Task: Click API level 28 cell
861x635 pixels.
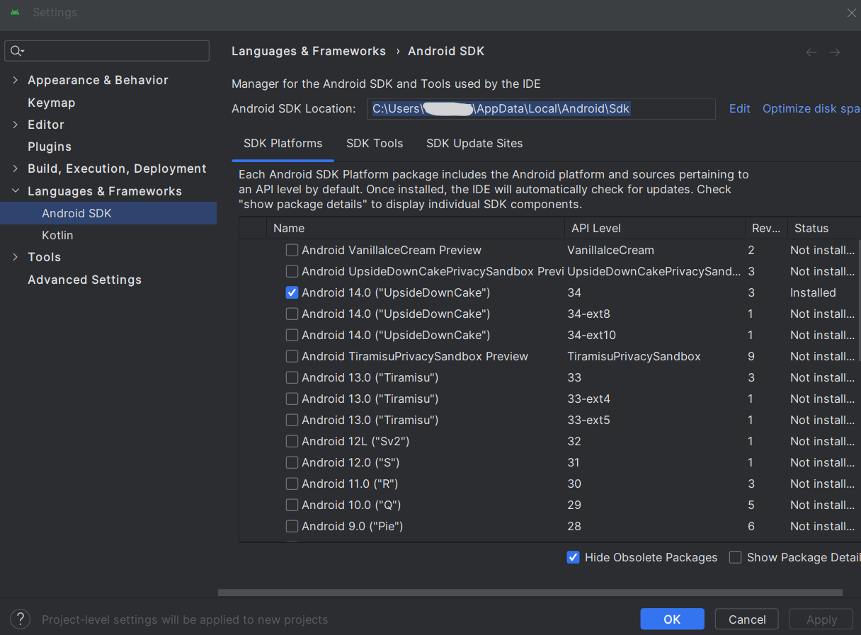Action: click(574, 526)
